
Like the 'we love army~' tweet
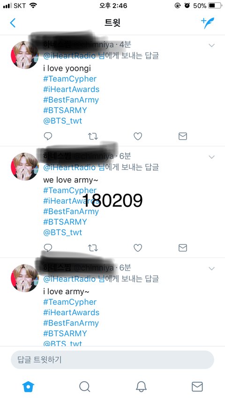click(x=138, y=248)
